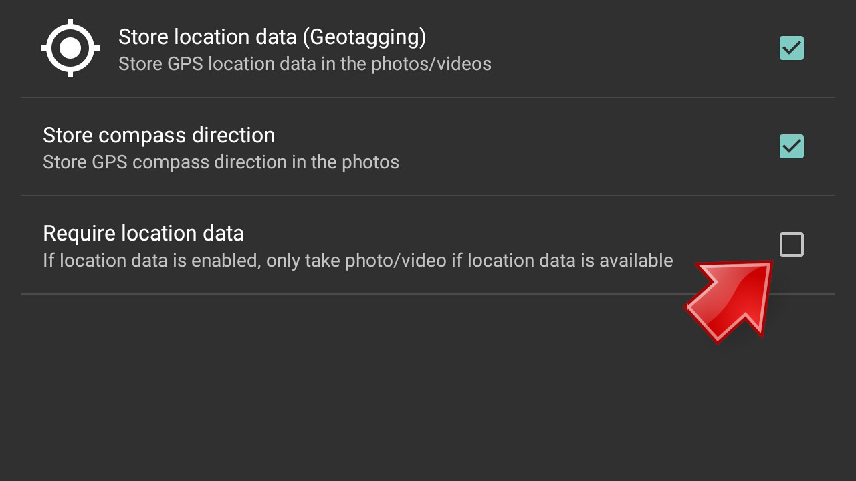Select the "Store compass direction" setting title
856x481 pixels.
[158, 135]
